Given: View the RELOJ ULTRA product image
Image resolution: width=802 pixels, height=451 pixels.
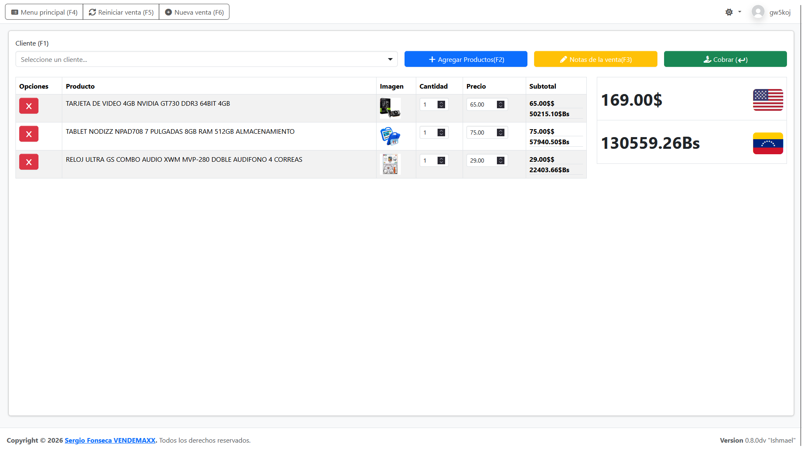Looking at the screenshot, I should coord(390,164).
